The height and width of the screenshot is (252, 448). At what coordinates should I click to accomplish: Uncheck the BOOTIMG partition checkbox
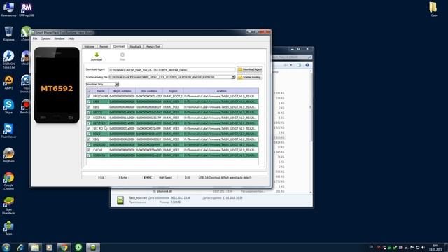89,118
